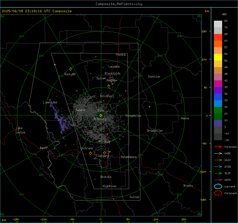Click the Stettler town label

pos(154,77)
